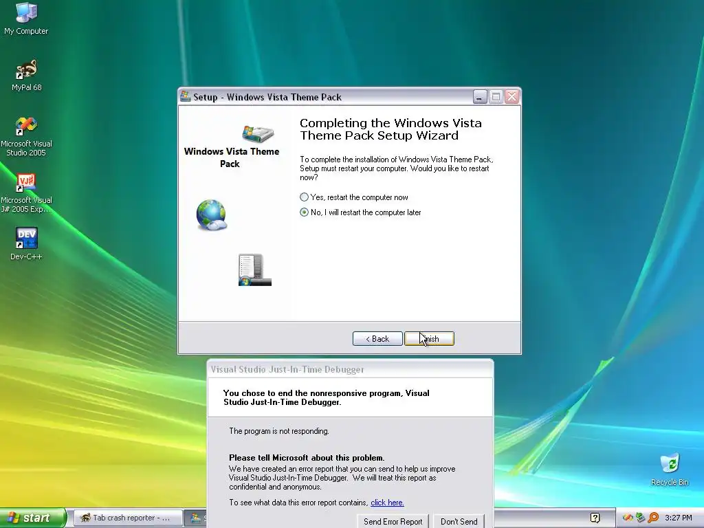Minimize the Setup window
This screenshot has height=528, width=704.
(480, 96)
